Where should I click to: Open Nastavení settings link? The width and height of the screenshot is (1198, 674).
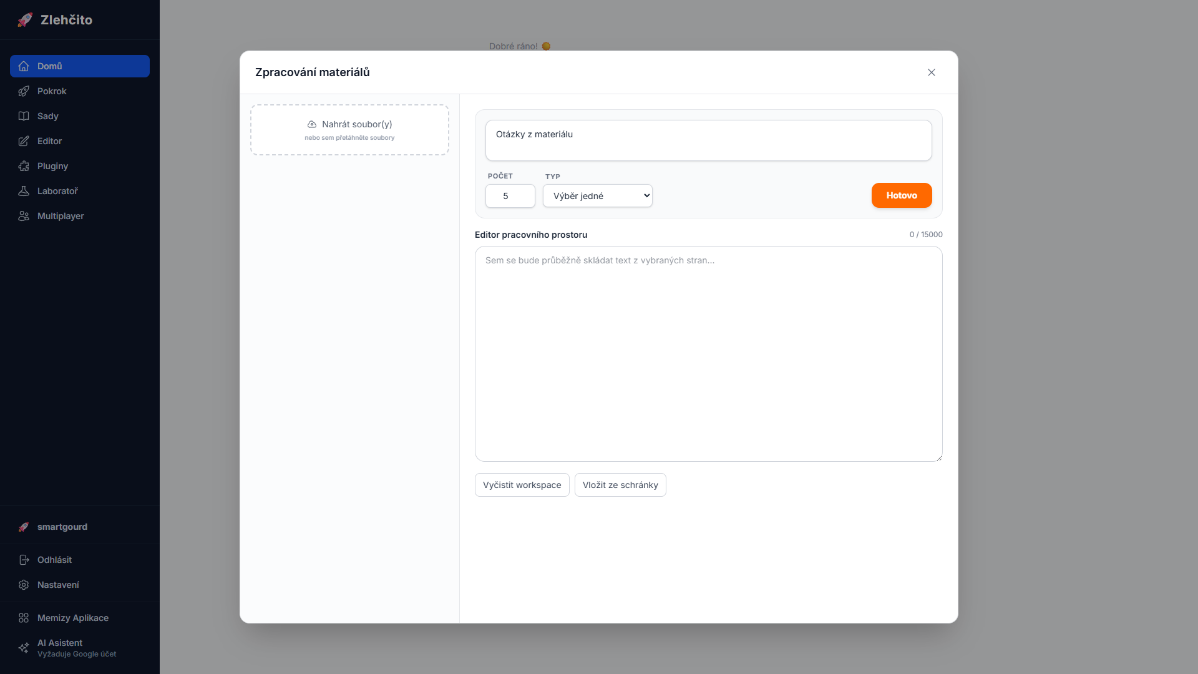(80, 585)
